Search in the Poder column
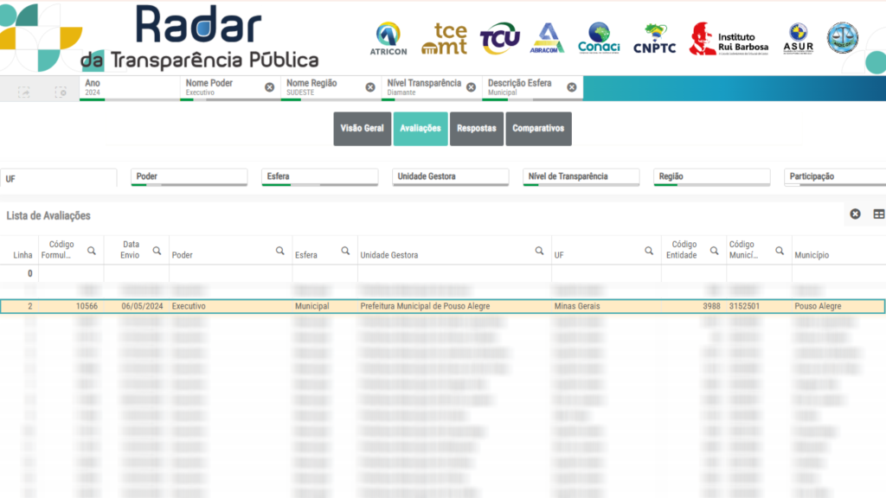 pos(279,251)
